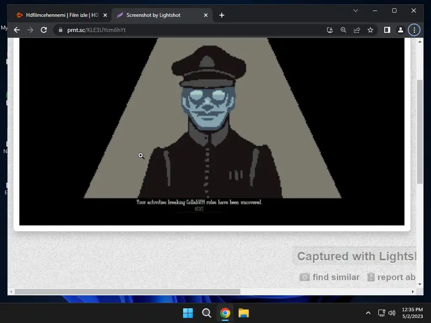Share this page via share icon

(357, 30)
